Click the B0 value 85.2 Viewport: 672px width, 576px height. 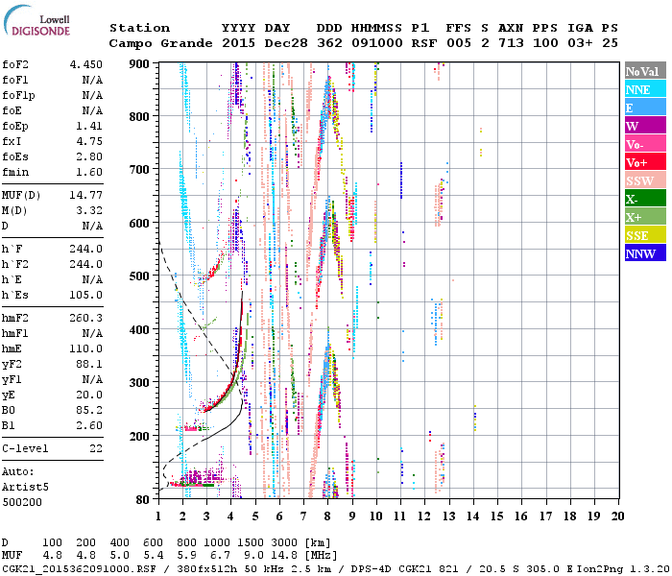tap(89, 410)
